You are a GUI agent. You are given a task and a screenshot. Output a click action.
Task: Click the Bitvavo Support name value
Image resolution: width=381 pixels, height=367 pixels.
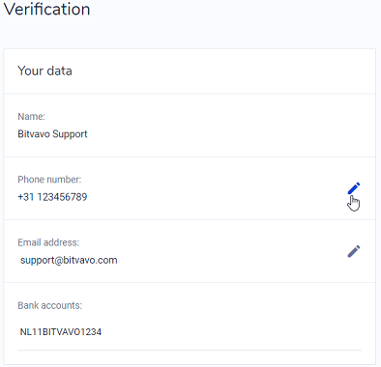coord(52,134)
